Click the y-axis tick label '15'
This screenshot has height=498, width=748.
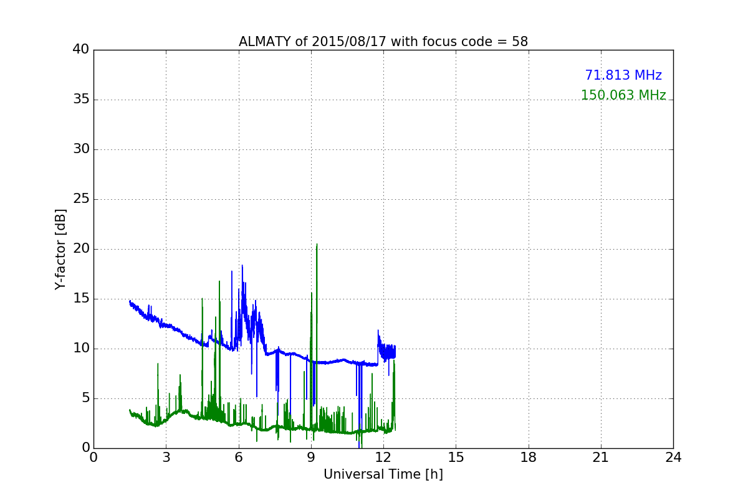click(x=81, y=299)
